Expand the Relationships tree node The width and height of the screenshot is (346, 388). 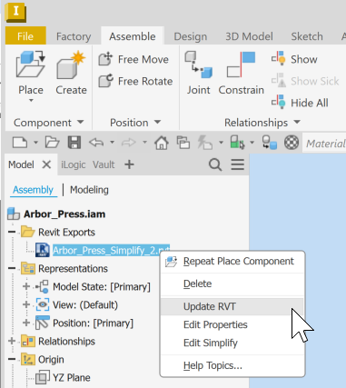pos(12,341)
